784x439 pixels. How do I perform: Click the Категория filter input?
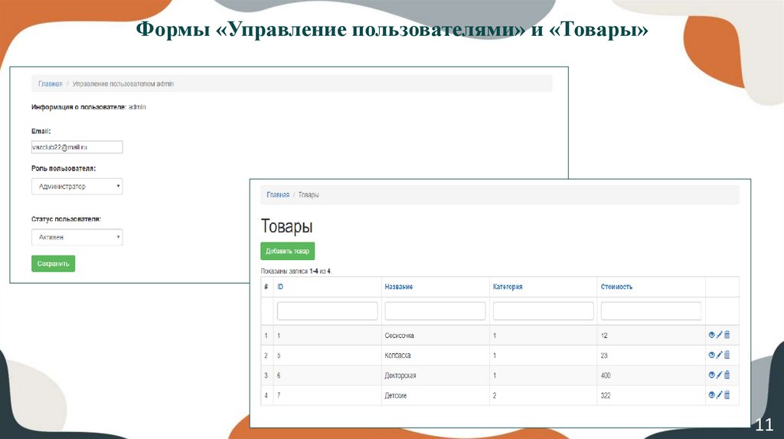(543, 311)
